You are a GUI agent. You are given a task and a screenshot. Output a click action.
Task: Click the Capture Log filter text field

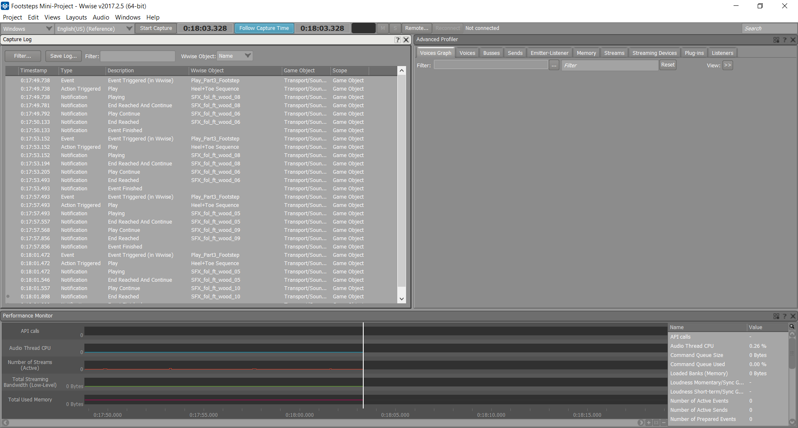point(138,56)
